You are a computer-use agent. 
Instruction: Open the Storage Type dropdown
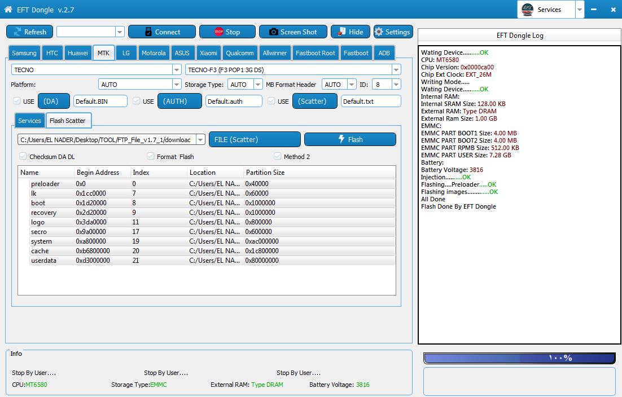(258, 85)
